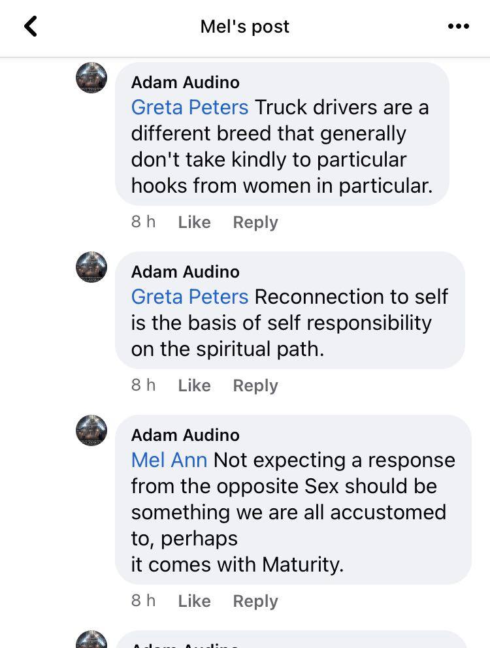Open Adam Audino name on third comment
Screen dimensions: 490x648
point(186,435)
